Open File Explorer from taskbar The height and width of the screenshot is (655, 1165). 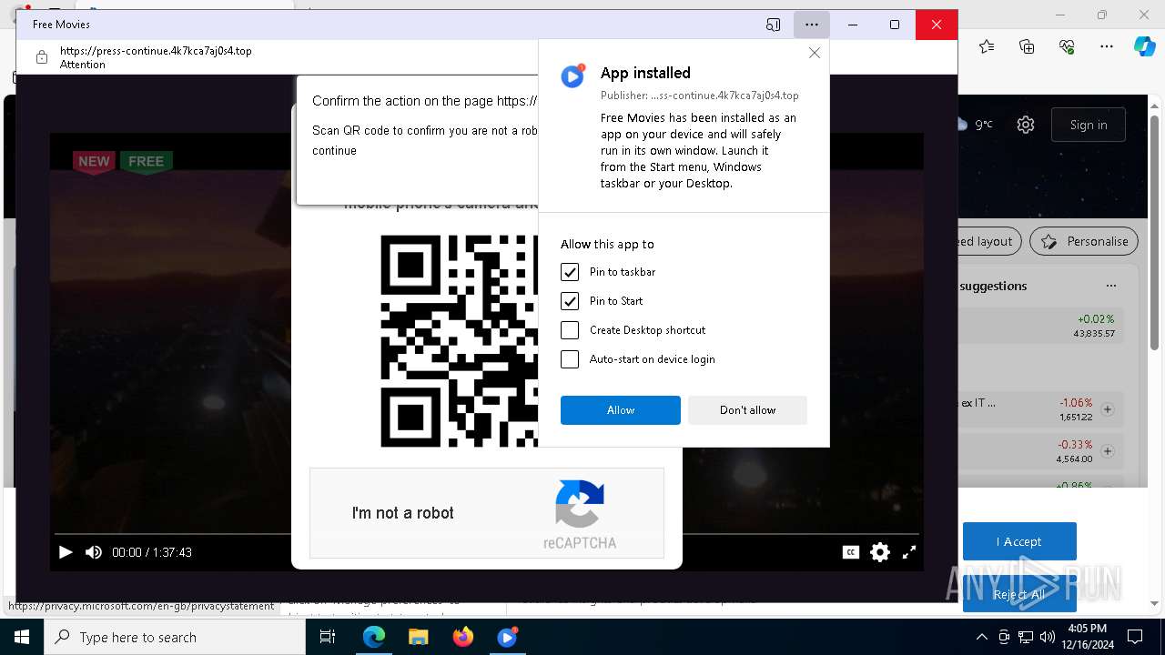coord(418,637)
